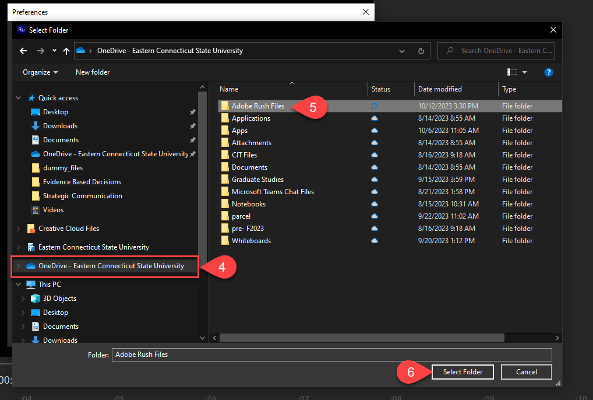Expand Eastern Connecticut State University node
The image size is (593, 400).
(19, 247)
